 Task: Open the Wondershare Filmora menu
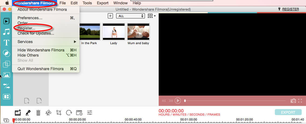[34, 3]
